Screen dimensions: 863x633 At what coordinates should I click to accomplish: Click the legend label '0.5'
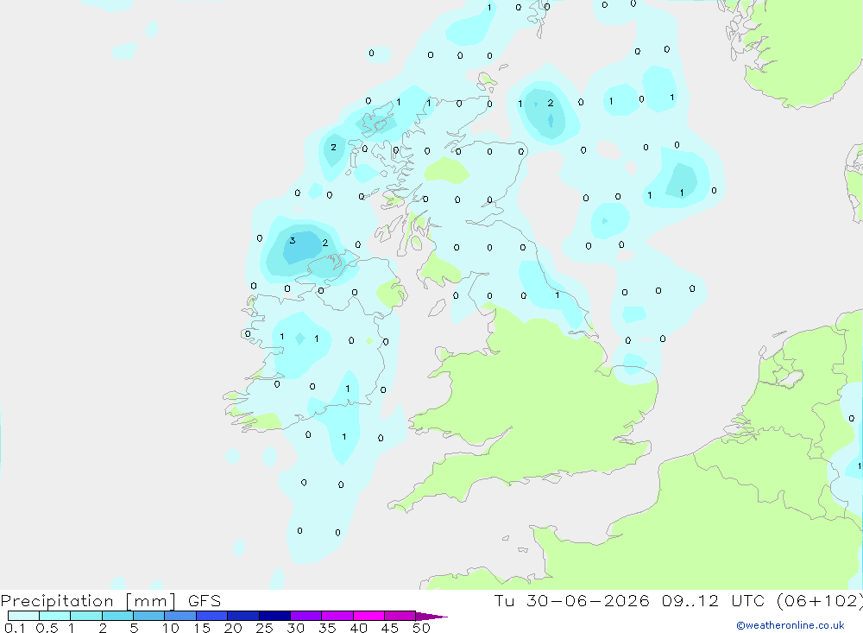47,628
